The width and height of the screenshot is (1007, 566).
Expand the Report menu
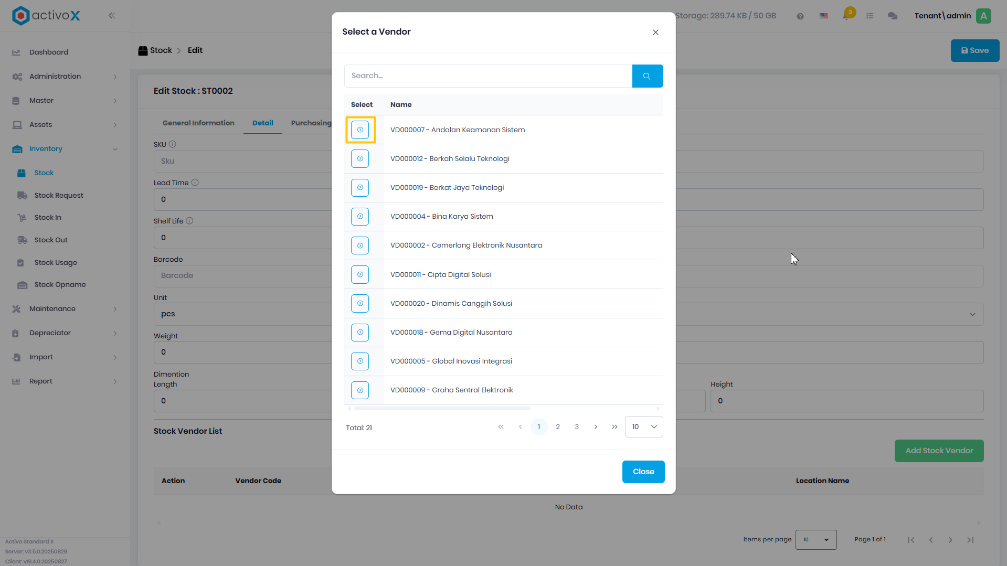[x=65, y=381]
